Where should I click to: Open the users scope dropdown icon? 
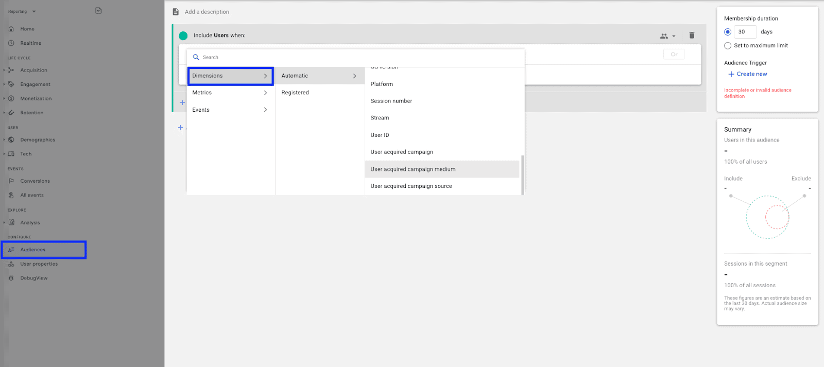point(667,36)
